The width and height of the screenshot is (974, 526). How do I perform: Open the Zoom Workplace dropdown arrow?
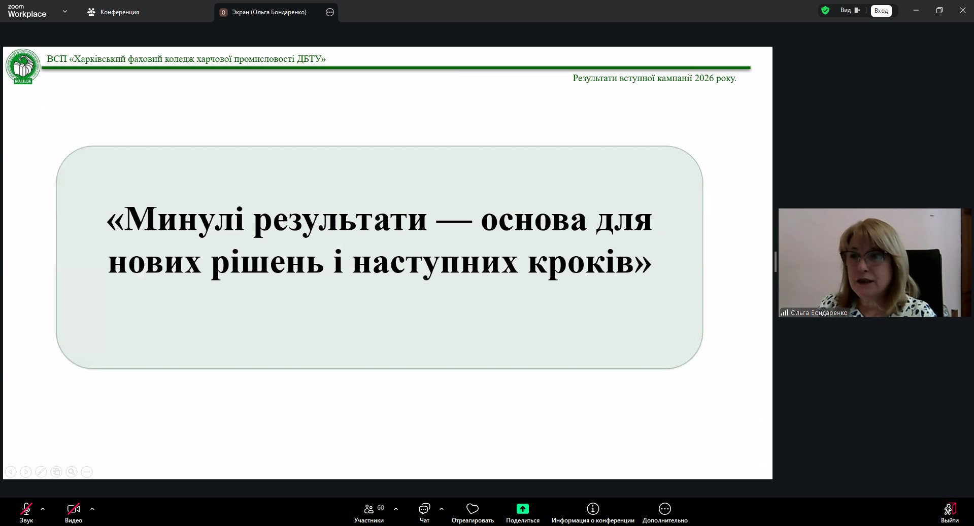(65, 11)
